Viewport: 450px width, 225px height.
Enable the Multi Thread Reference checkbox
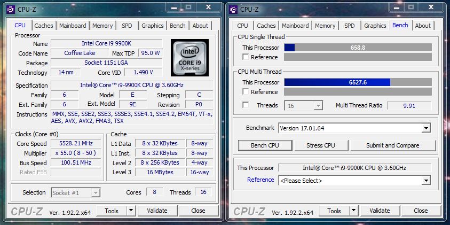(x=246, y=92)
